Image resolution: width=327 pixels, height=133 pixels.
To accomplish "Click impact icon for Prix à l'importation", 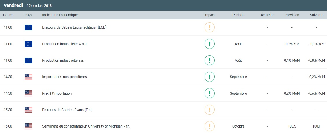I will coord(209,93).
